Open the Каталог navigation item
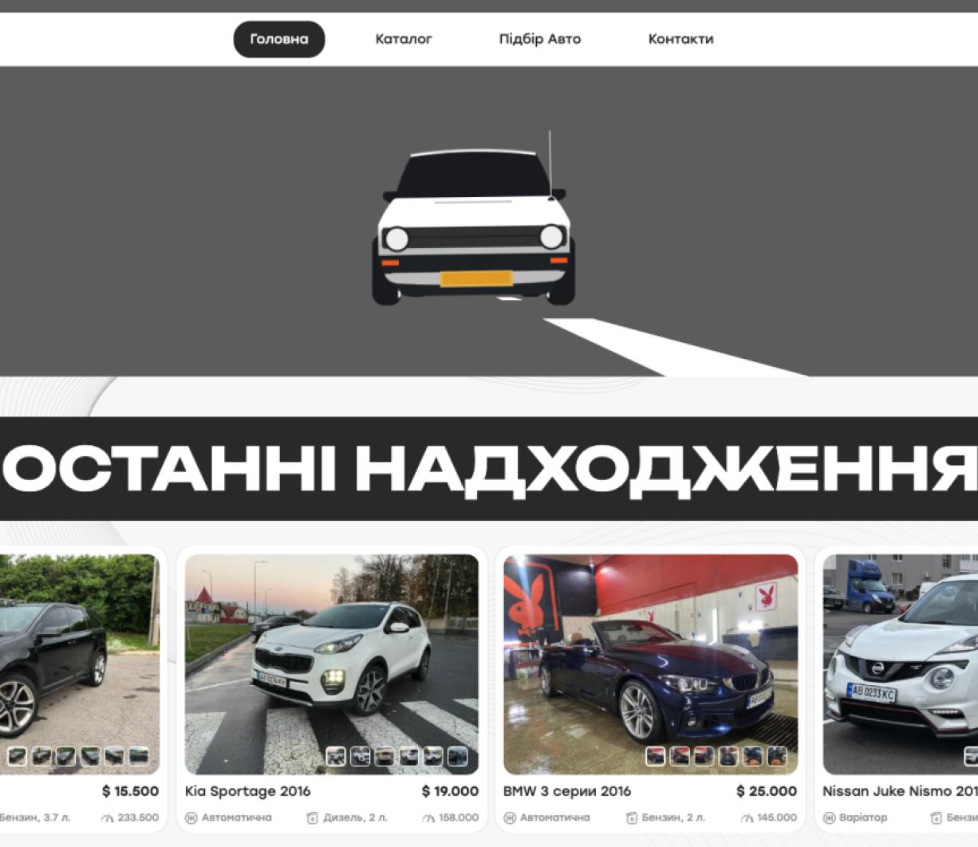This screenshot has width=978, height=847. [403, 38]
